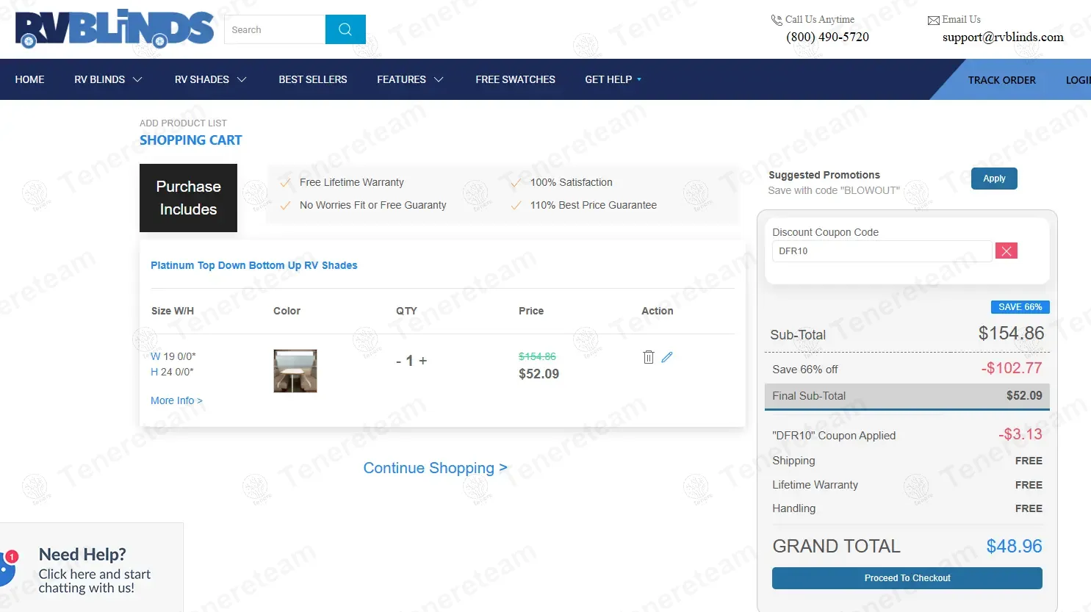Viewport: 1091px width, 612px height.
Task: Click the No Worries Fit or Free Guaranty text
Action: tap(373, 205)
